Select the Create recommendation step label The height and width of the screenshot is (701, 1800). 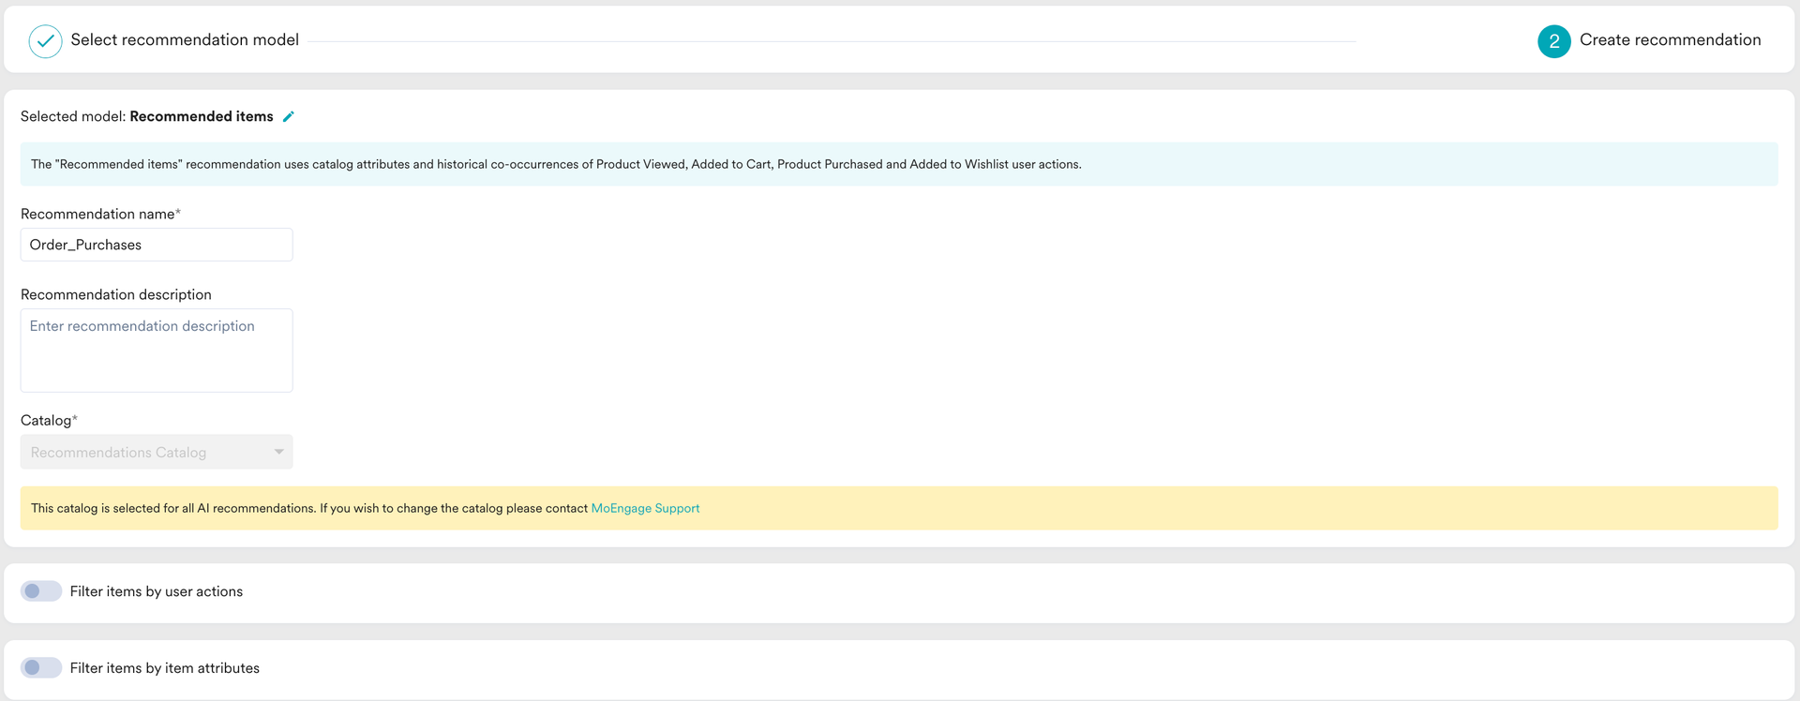[1670, 39]
